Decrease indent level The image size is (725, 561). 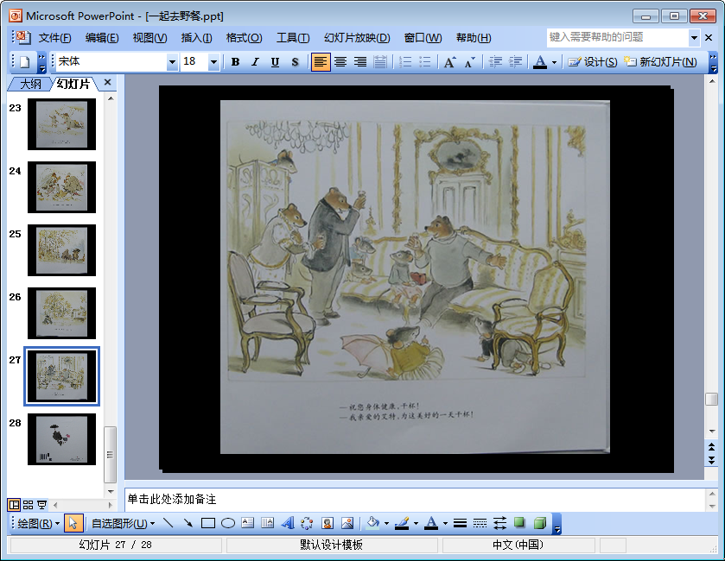point(495,62)
